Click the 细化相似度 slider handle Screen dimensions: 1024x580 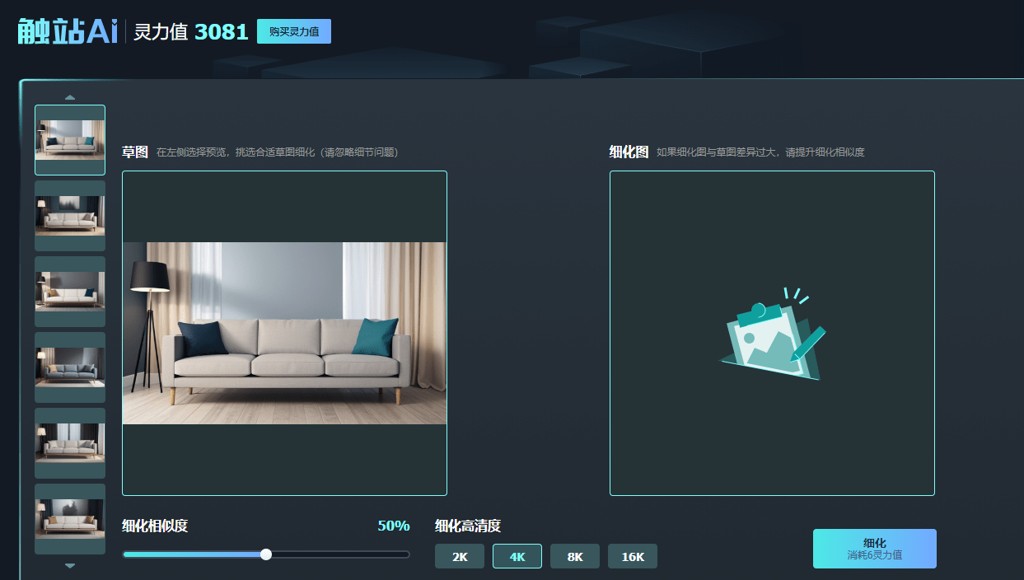tap(266, 554)
